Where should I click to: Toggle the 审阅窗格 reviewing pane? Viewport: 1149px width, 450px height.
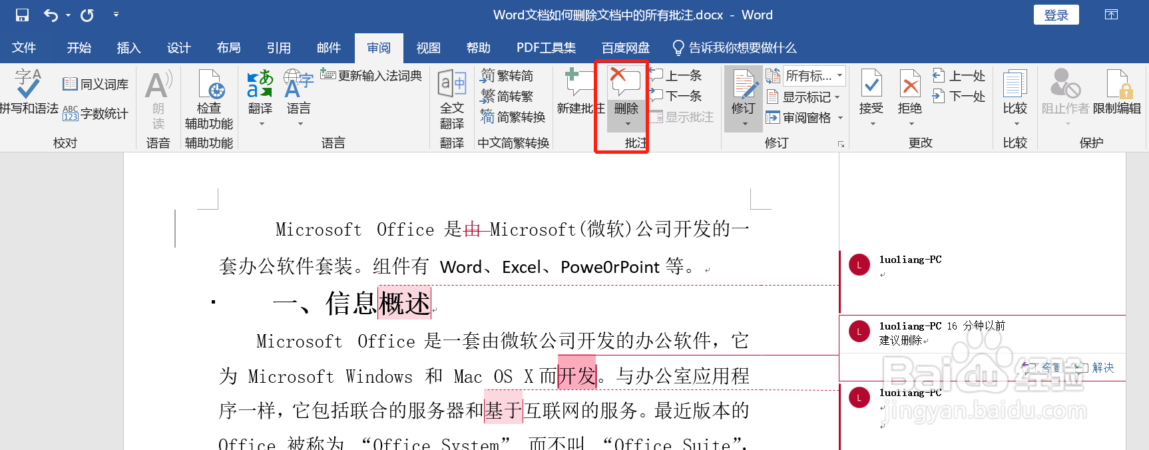pyautogui.click(x=798, y=118)
